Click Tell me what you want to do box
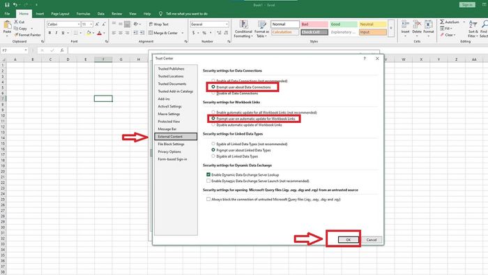Screen dimensions: 488x275 coord(183,14)
